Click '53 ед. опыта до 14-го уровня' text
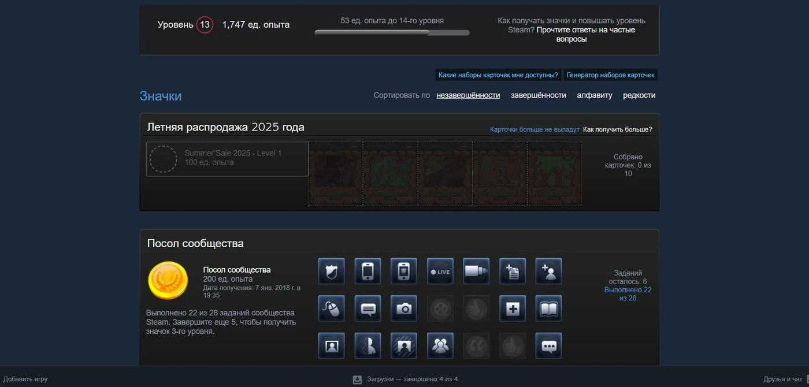The image size is (809, 387). (x=392, y=21)
